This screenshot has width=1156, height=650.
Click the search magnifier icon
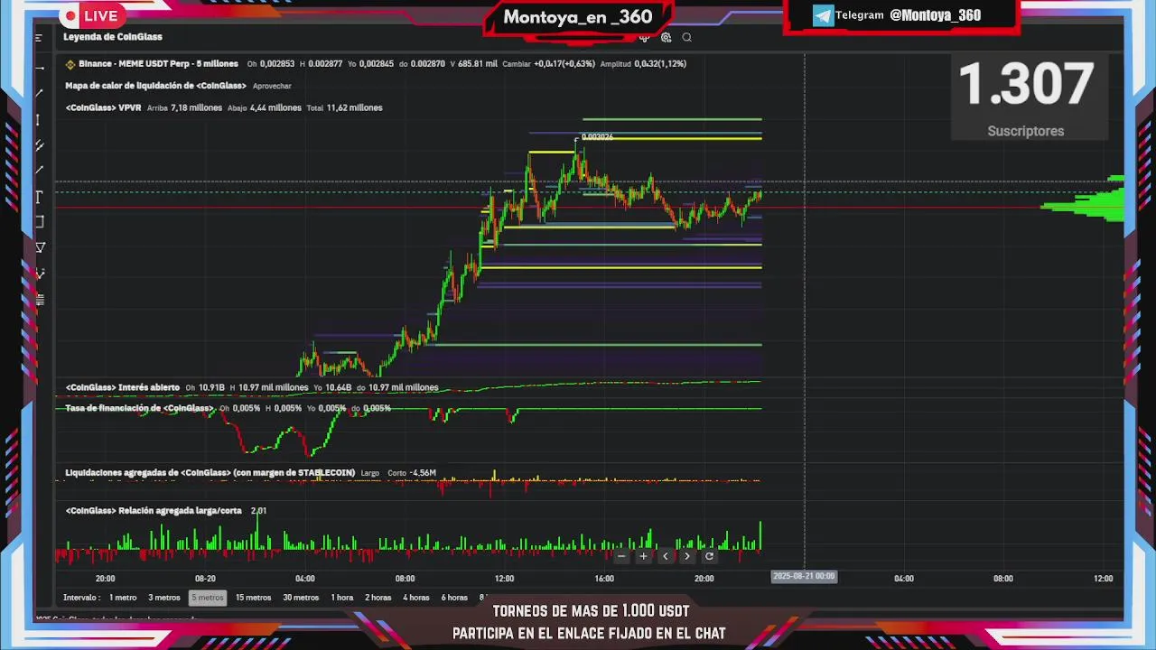click(x=687, y=38)
